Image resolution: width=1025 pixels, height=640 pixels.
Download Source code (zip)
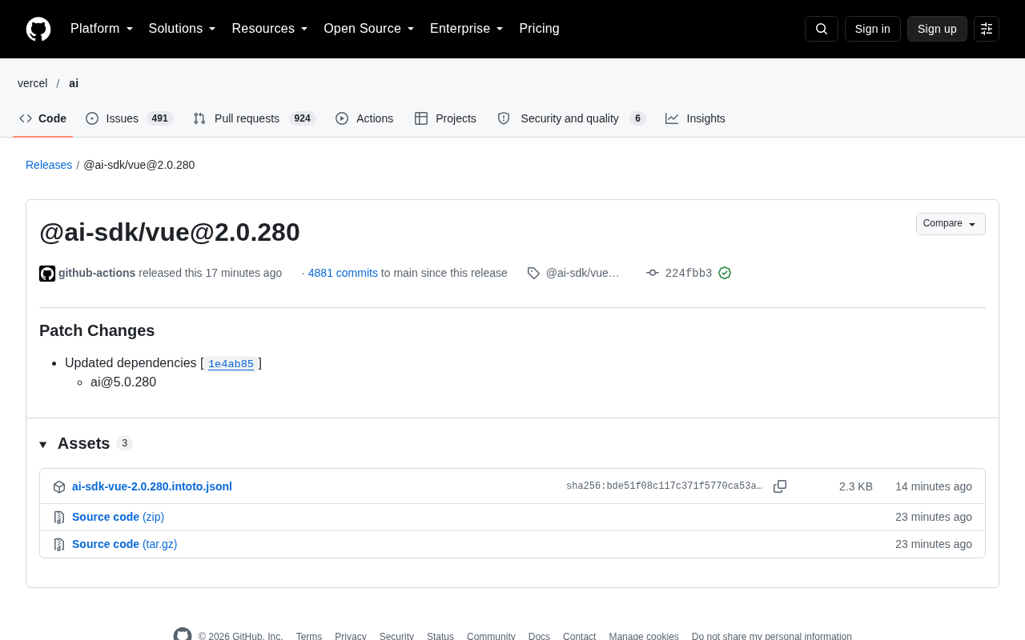tap(118, 517)
